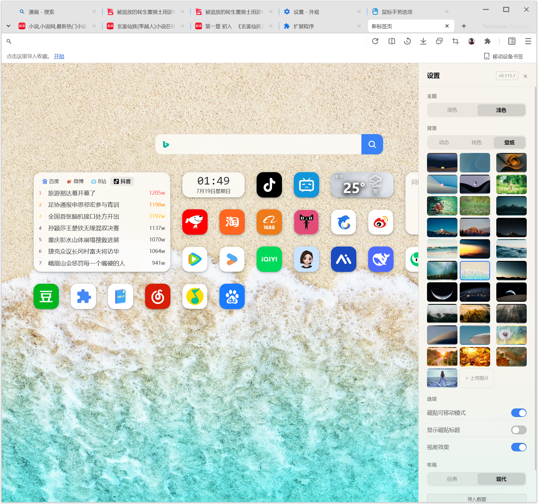Click the 上传图片 upload button

(477, 378)
